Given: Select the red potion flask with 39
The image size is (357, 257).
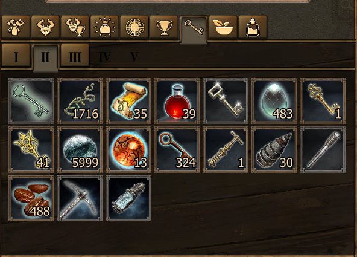Looking at the screenshot, I should (177, 101).
